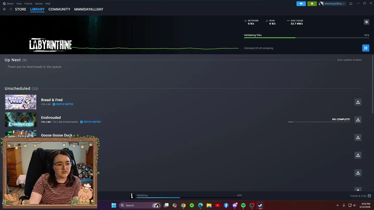Open the Games menu
Viewport: 374px width, 210px height.
pos(39,3)
